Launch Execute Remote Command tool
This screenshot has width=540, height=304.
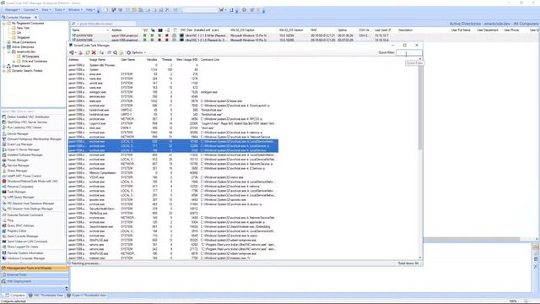tap(23, 214)
